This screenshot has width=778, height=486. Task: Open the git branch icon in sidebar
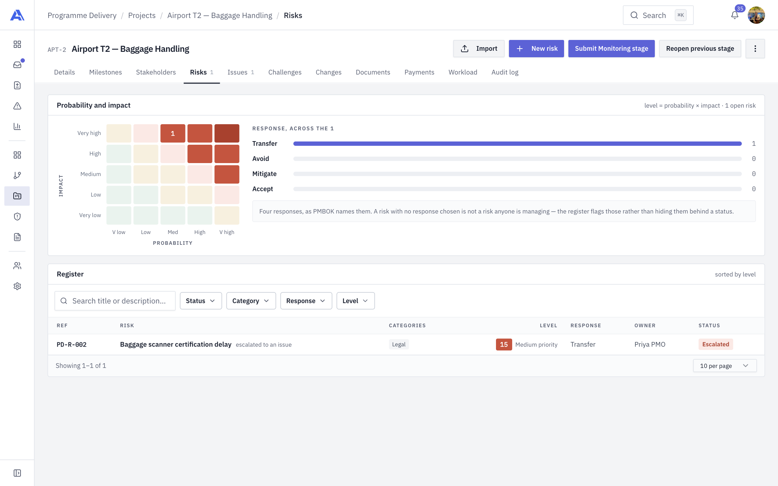click(x=17, y=175)
